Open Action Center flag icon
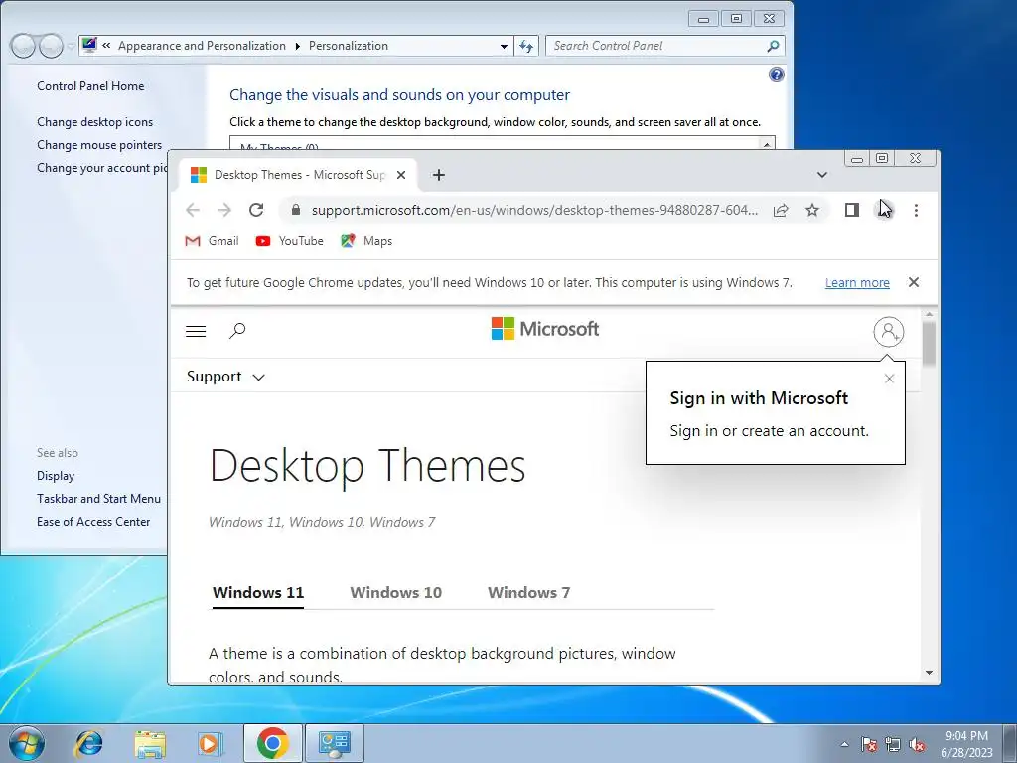Viewport: 1017px width, 763px height. tap(869, 744)
